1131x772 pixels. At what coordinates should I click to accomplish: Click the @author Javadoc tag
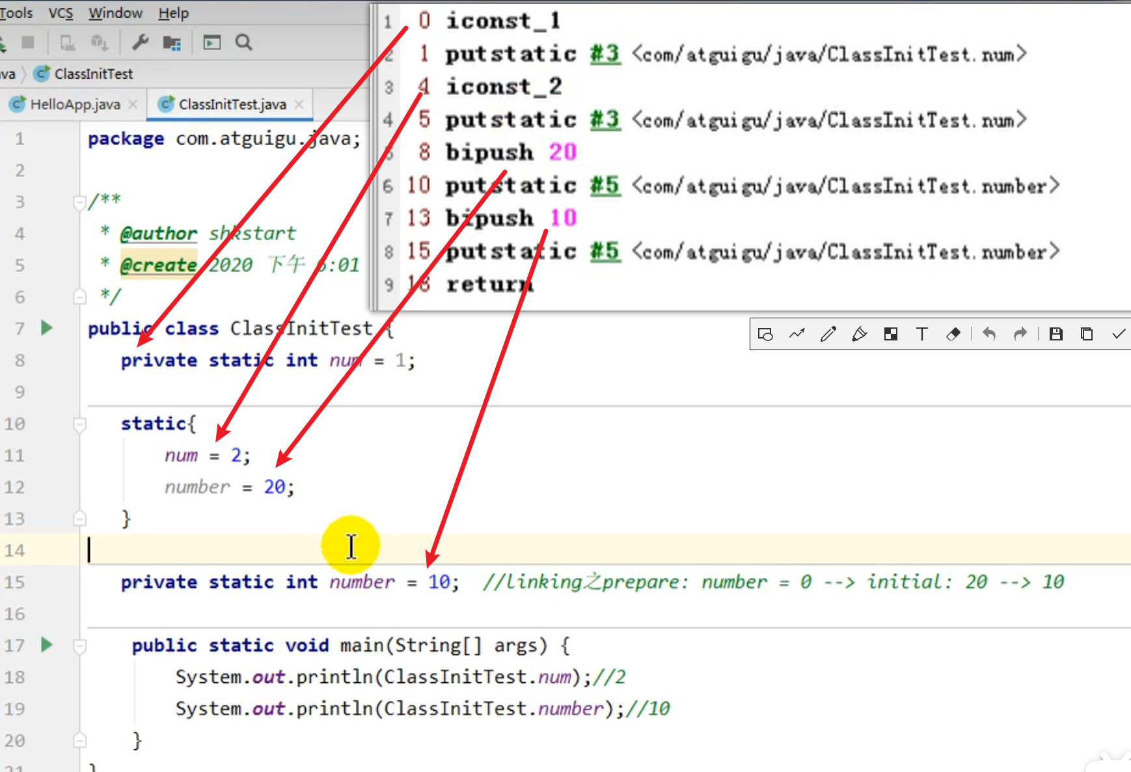click(158, 233)
